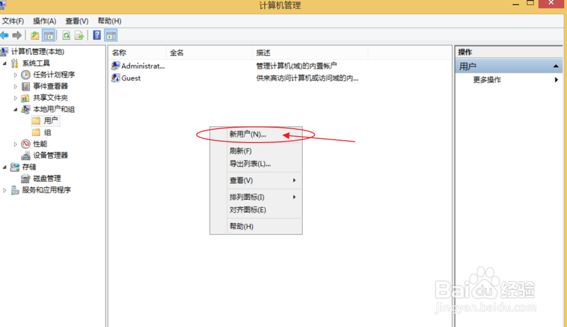567x327 pixels.
Task: Click the Administrator user account icon
Action: 115,66
